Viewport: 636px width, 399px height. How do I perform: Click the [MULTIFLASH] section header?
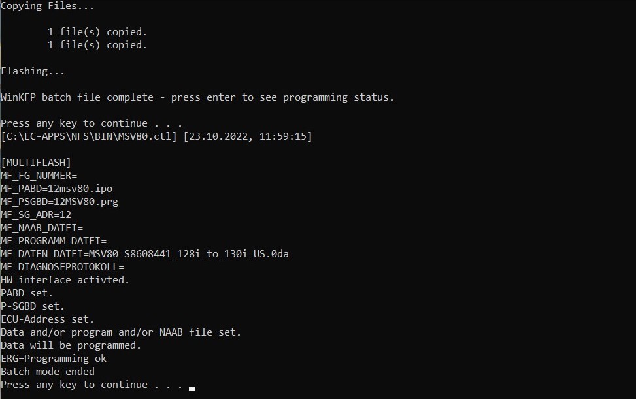point(36,163)
